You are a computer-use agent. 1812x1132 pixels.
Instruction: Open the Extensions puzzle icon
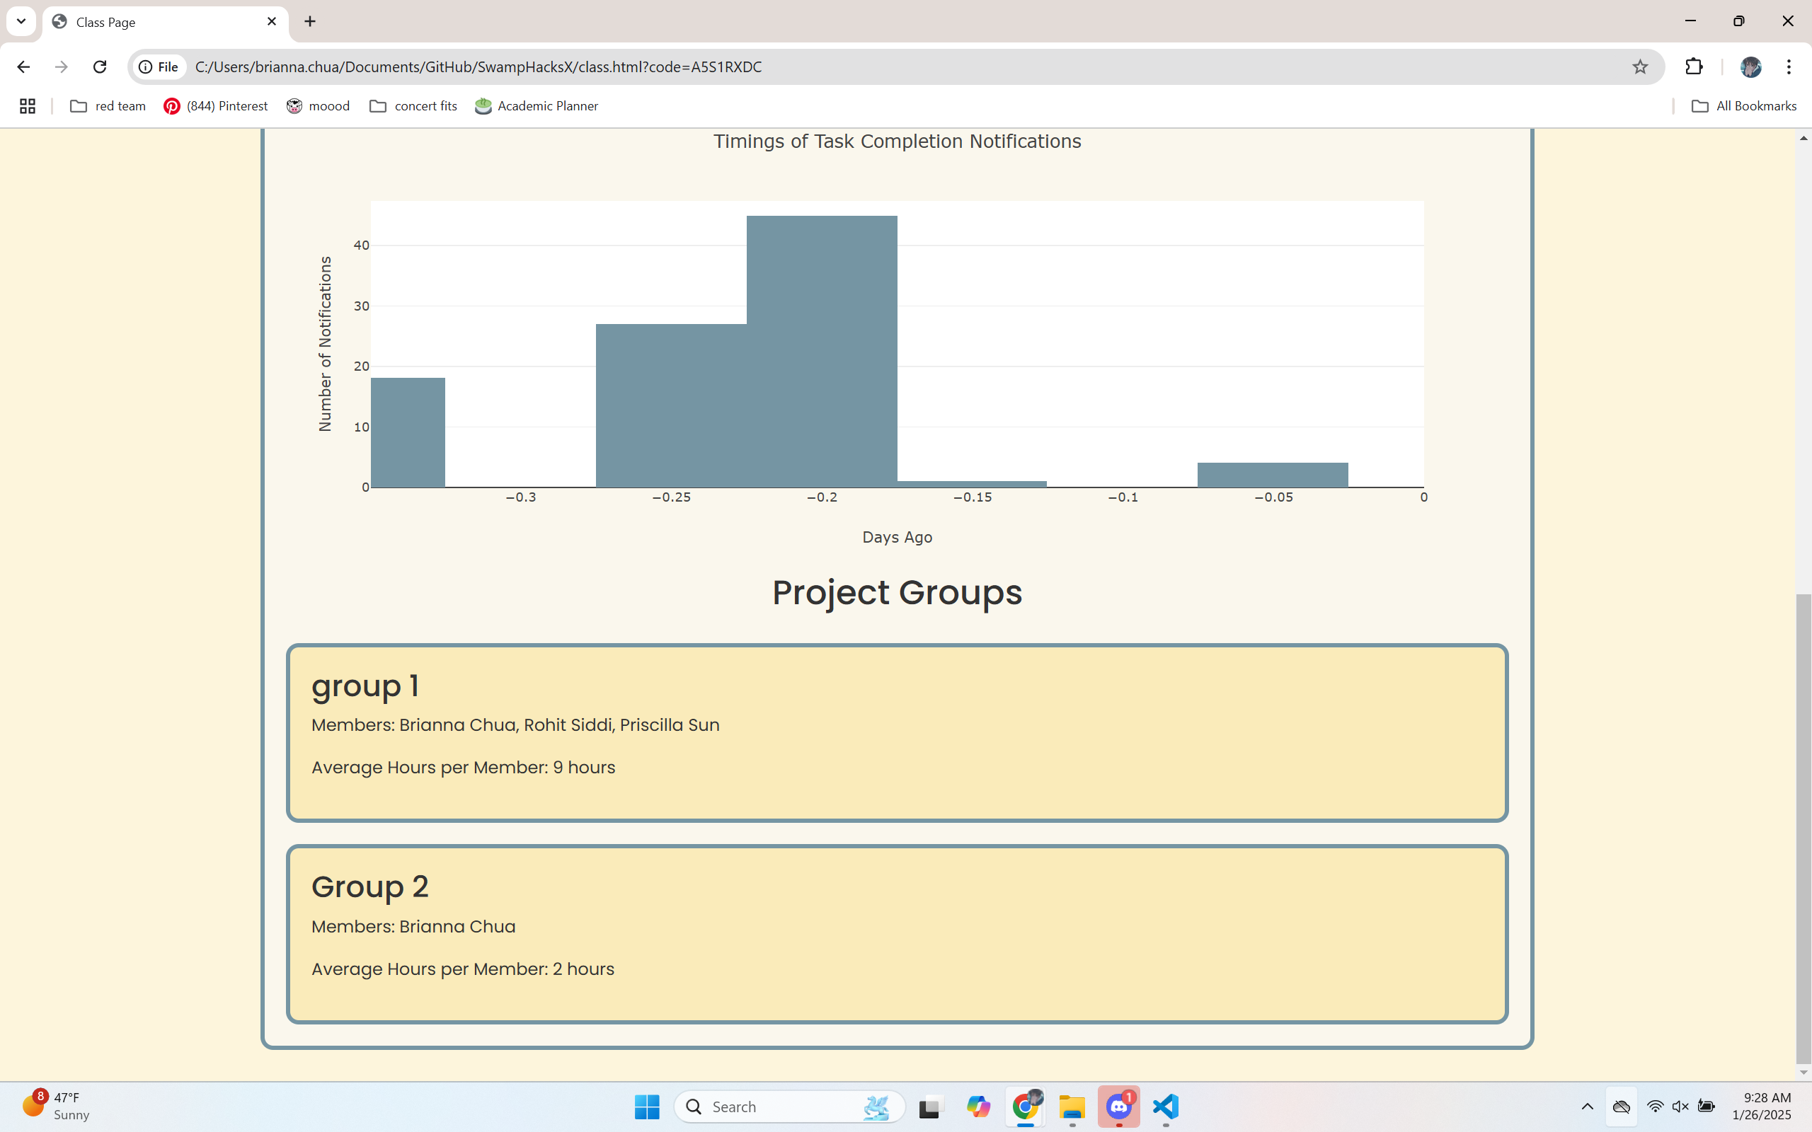[1694, 67]
